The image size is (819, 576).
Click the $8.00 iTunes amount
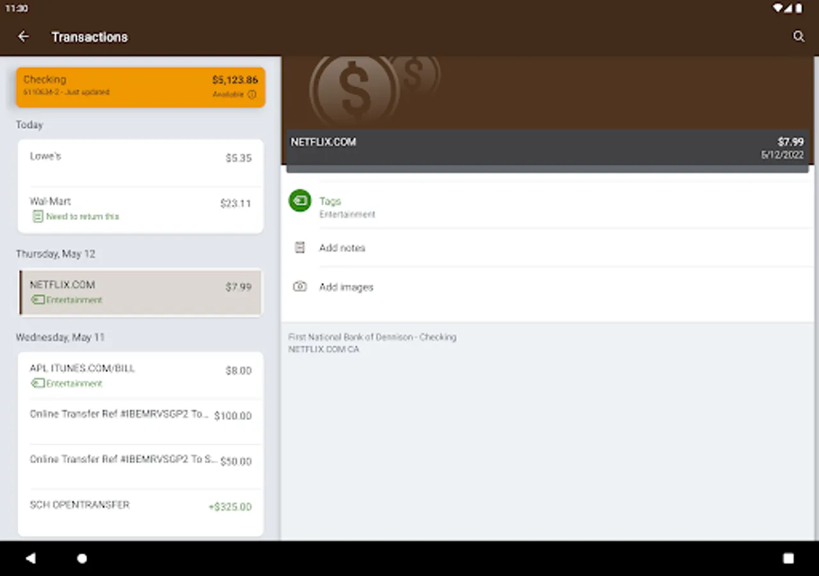point(239,371)
